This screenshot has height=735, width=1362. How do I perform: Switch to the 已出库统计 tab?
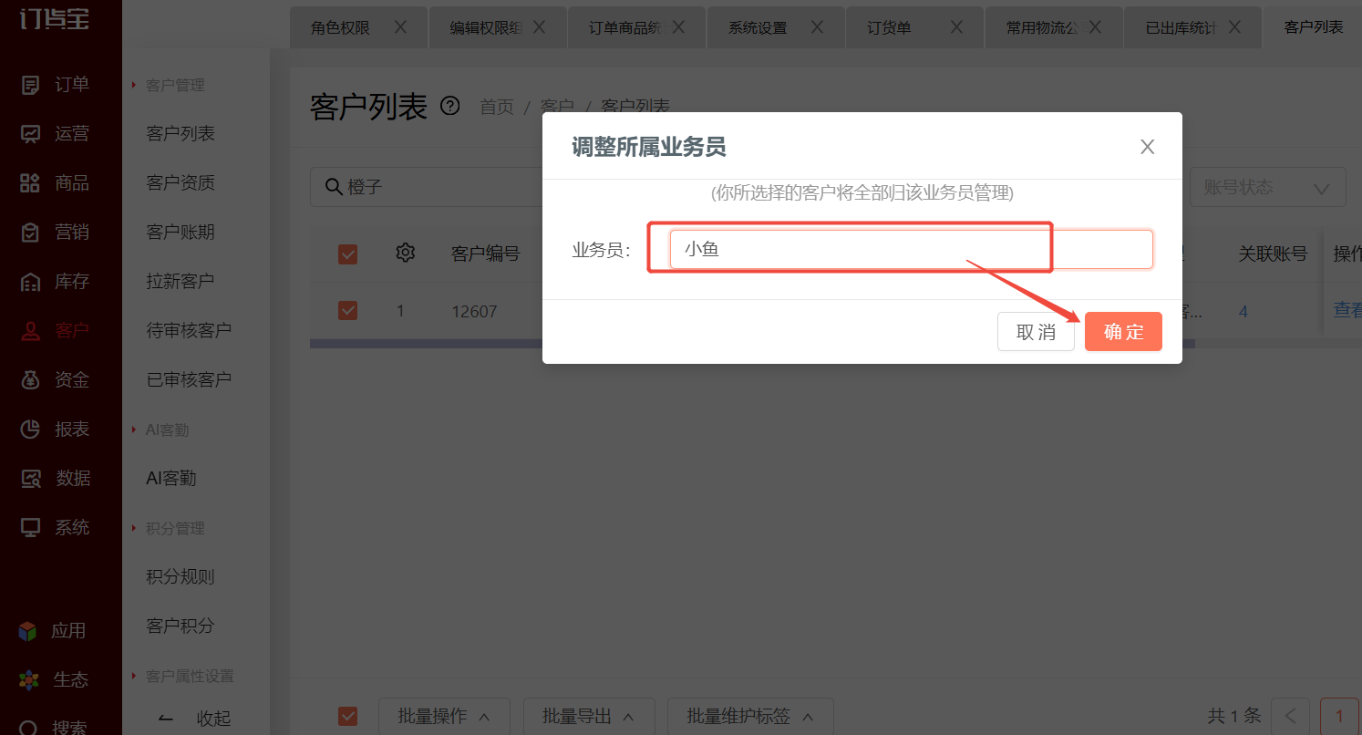tap(1192, 27)
